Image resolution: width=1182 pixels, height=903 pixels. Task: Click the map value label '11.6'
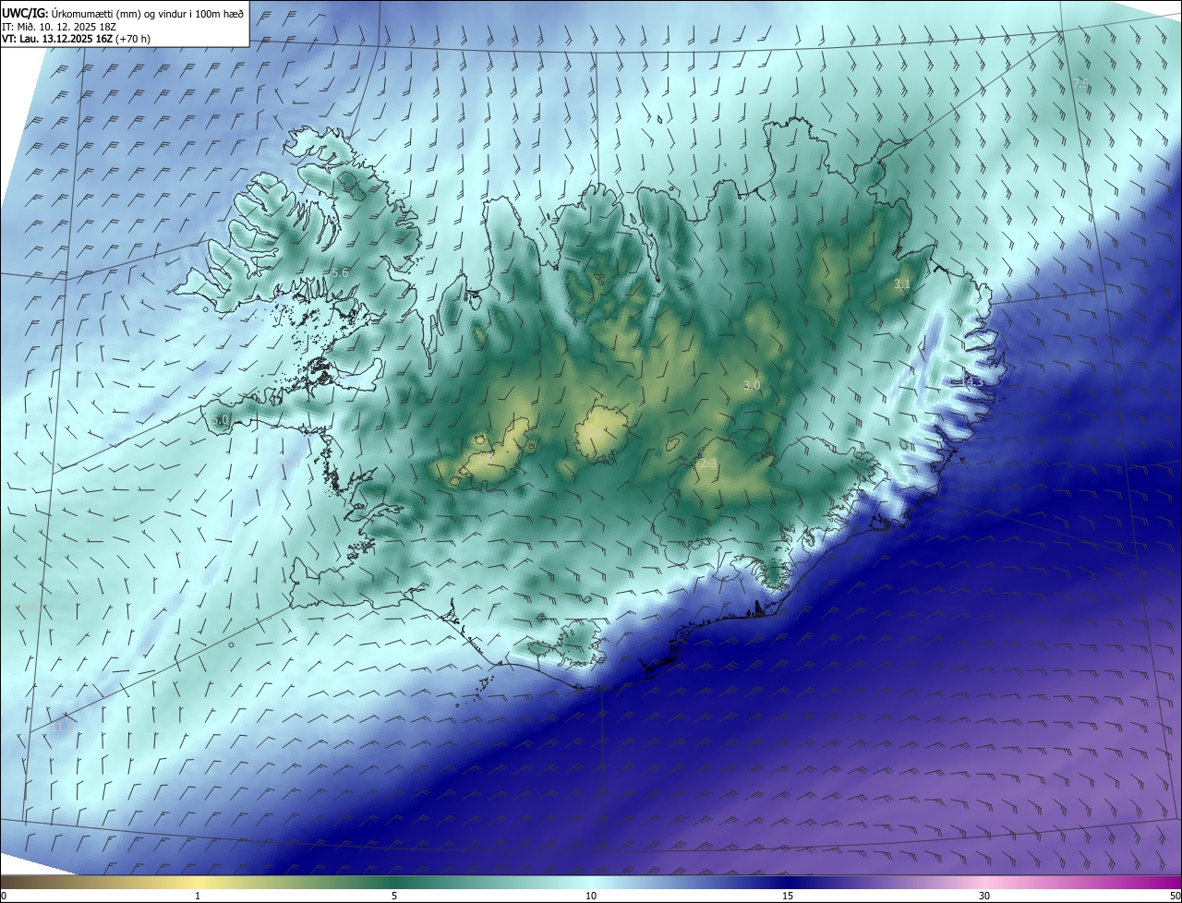62,728
